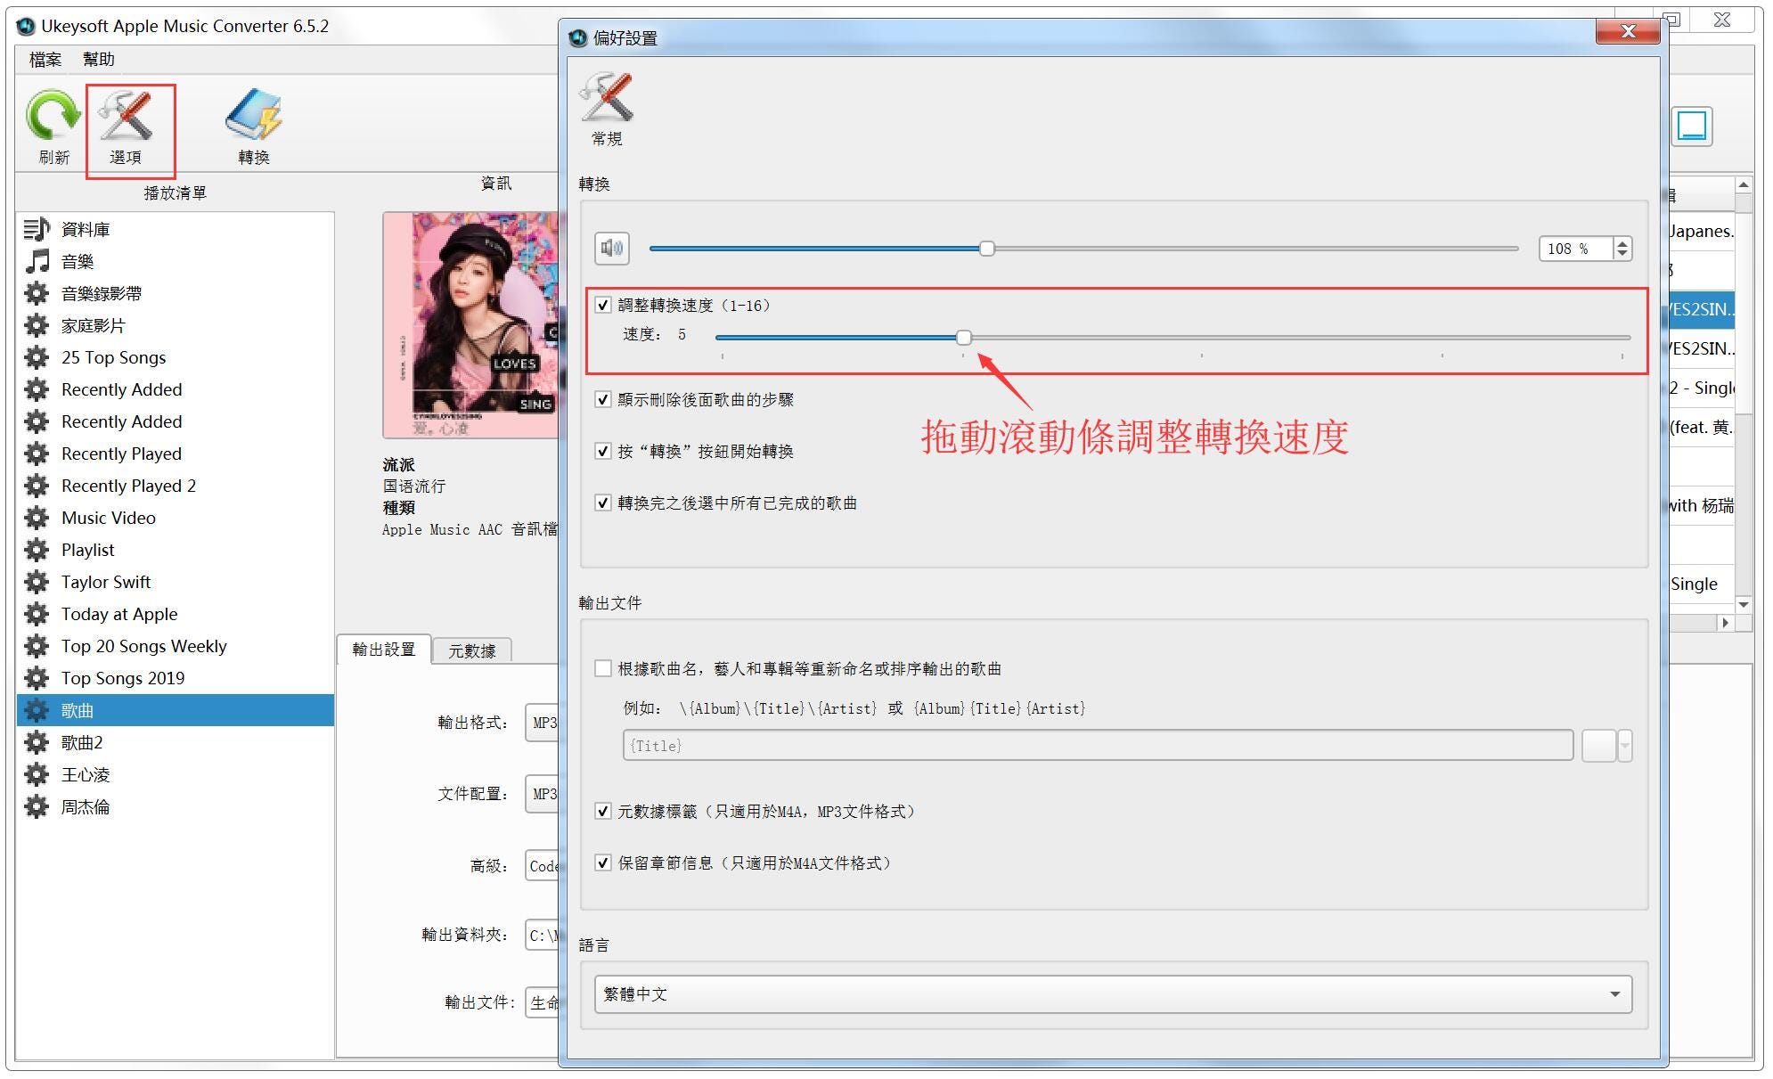1773x1079 pixels.
Task: Open the 文件配置 profile dropdown
Action: (x=542, y=794)
